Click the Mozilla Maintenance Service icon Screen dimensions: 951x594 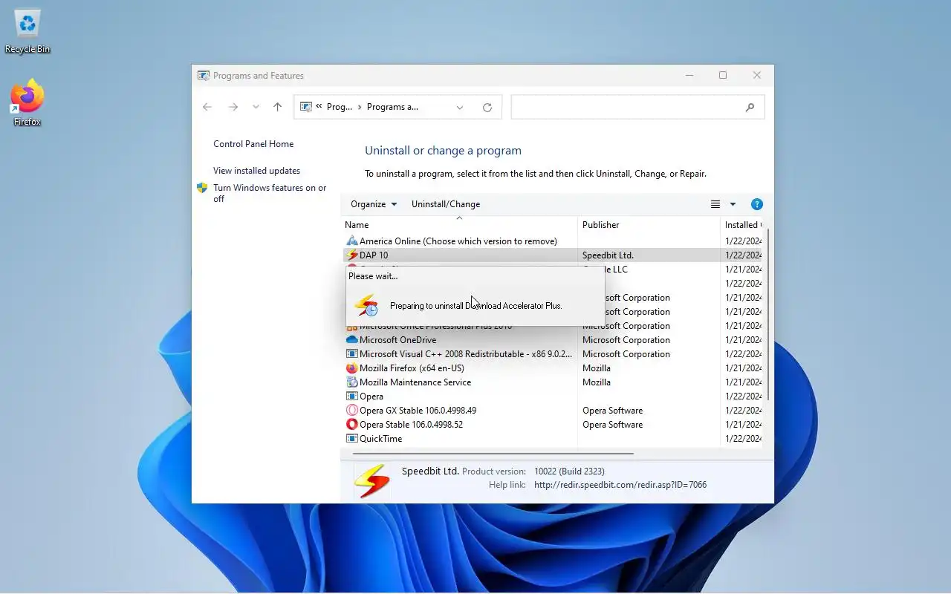[x=352, y=382]
